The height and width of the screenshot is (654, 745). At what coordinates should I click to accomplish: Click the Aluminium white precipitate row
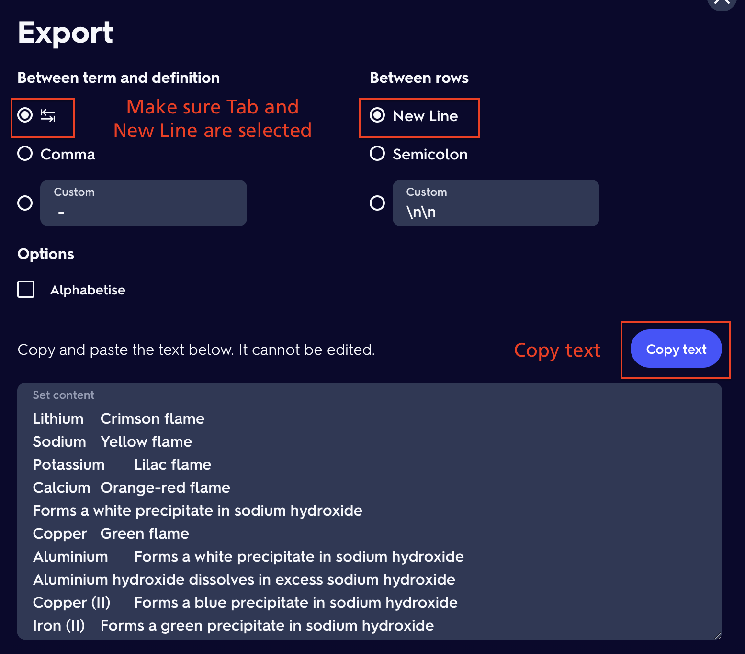[248, 557]
